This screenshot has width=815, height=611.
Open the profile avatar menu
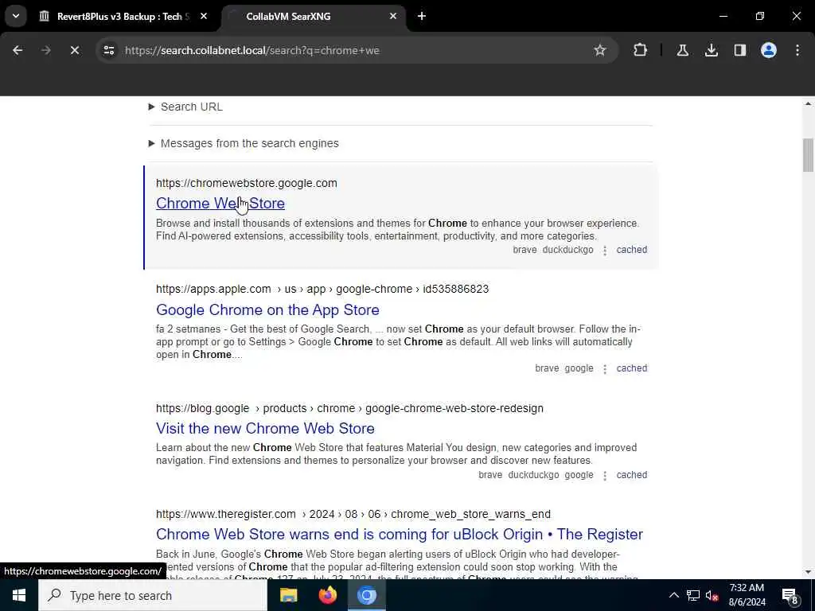click(768, 50)
